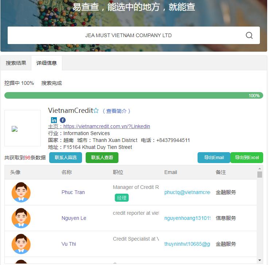Open VietnamCredit Facebook page icon

pos(63,120)
